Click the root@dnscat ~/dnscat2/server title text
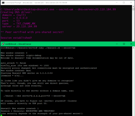Screen dimensions: 135x116 pos(18,44)
